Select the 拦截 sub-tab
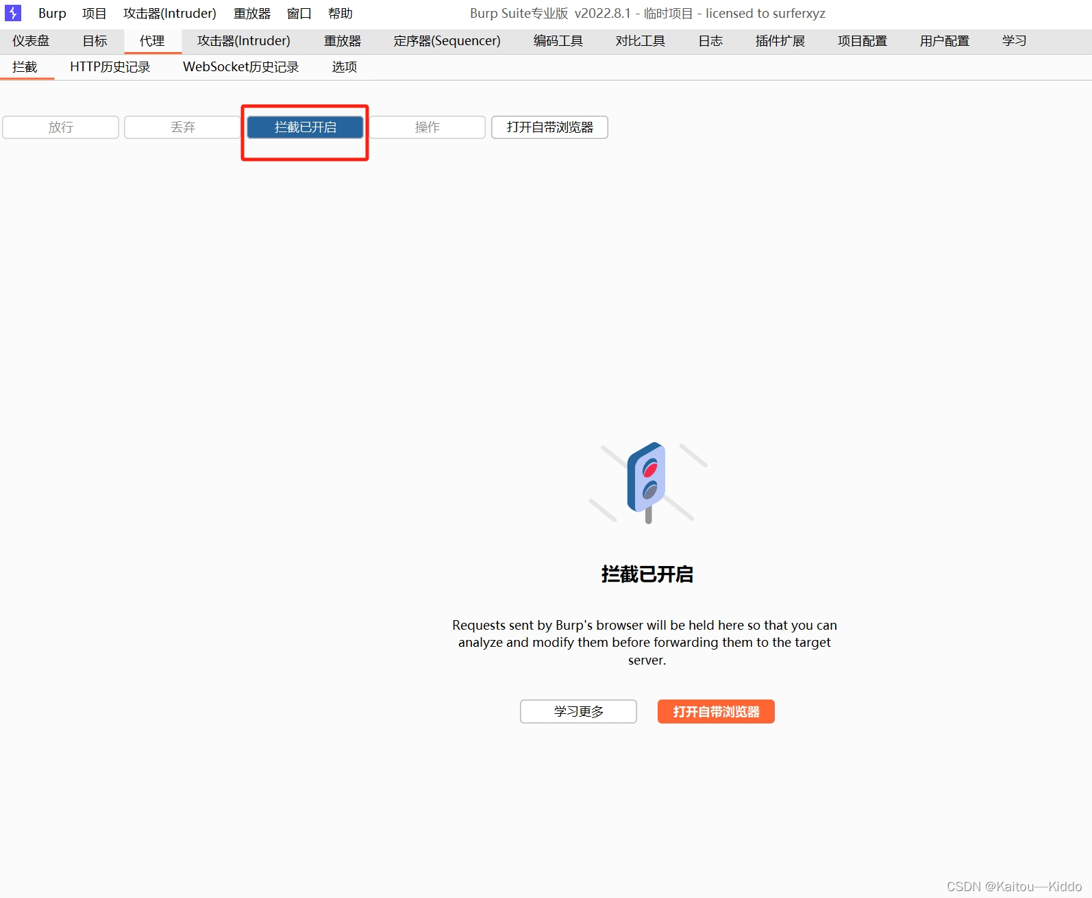1092x898 pixels. [x=25, y=67]
